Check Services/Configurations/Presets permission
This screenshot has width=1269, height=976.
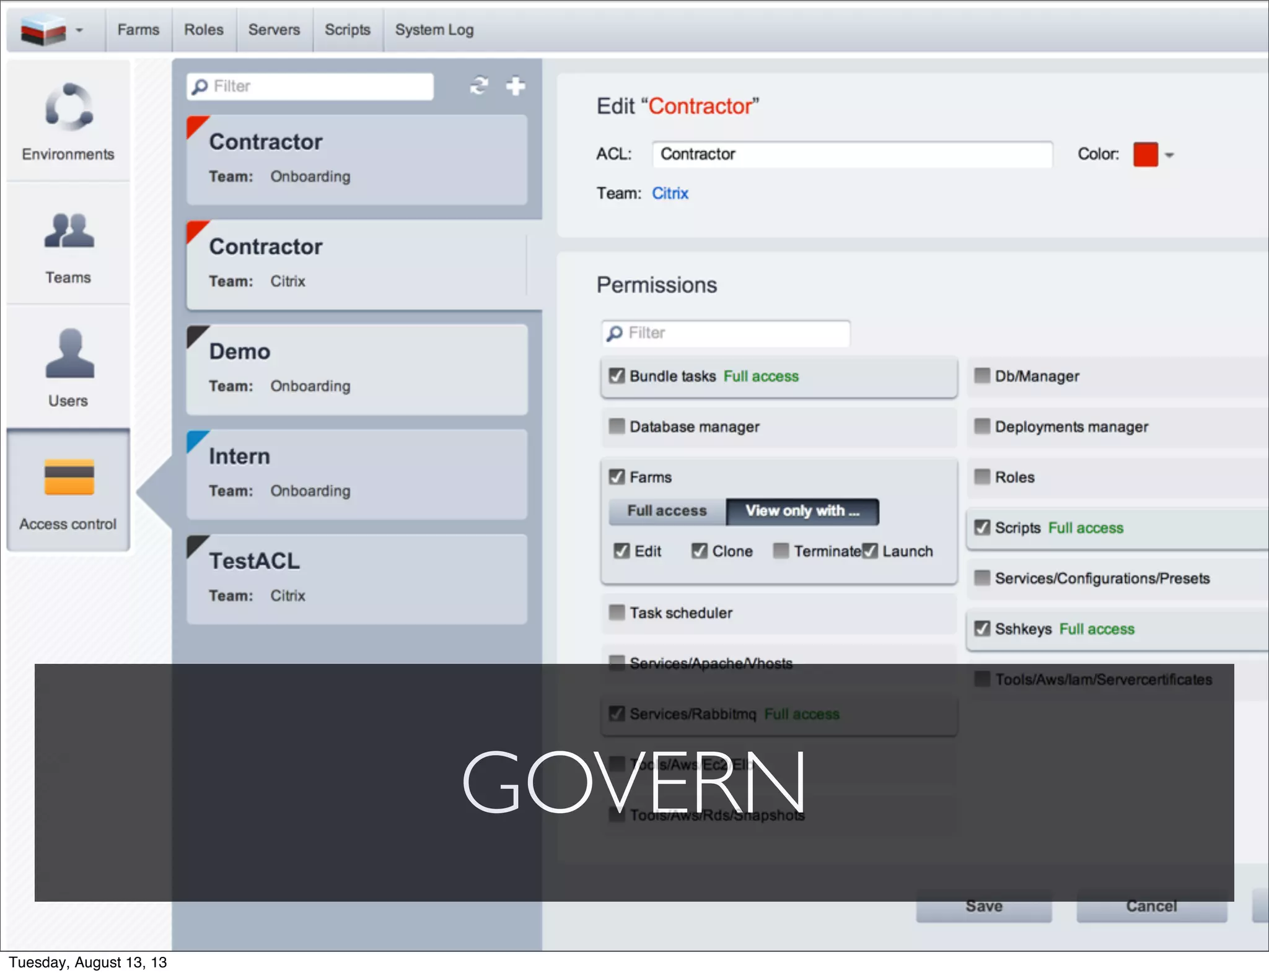coord(982,577)
